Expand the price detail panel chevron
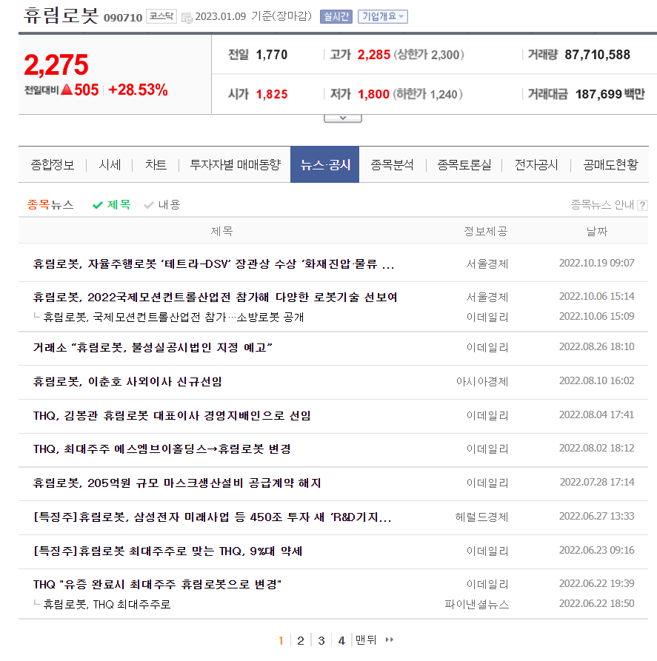The image size is (657, 661). click(x=343, y=118)
